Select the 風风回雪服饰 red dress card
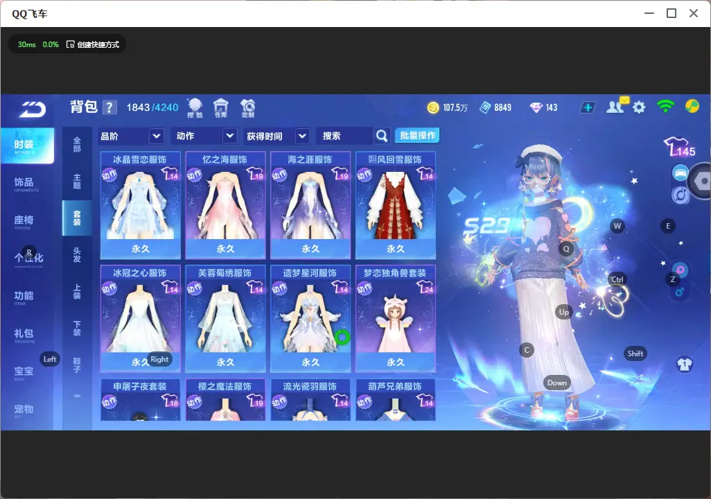 [x=396, y=205]
